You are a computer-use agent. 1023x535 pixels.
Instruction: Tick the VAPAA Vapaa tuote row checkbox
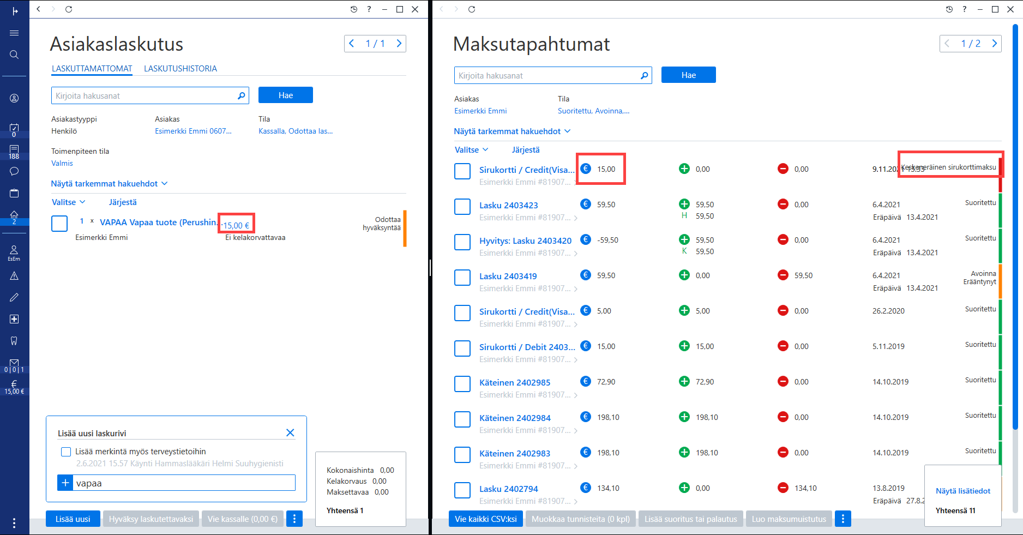pyautogui.click(x=59, y=223)
